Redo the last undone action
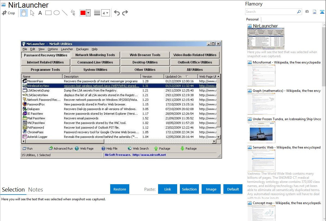 click(125, 13)
